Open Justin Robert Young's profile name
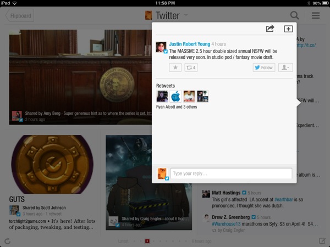Screen dimensions: 330x247 (x=190, y=44)
